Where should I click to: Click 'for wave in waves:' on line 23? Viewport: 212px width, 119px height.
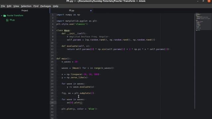coord(73,84)
